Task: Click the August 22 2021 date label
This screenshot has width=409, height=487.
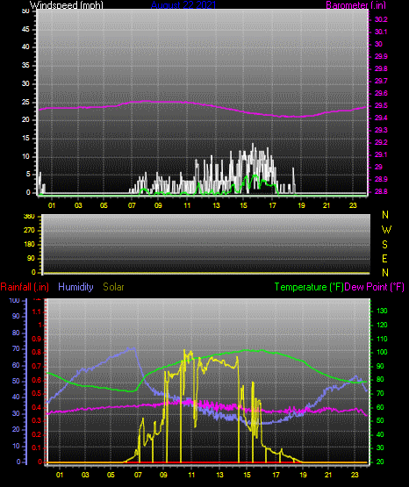Action: click(x=183, y=5)
